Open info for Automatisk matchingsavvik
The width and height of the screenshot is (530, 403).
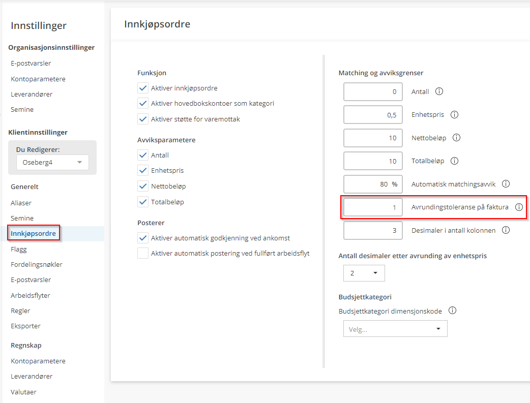tap(506, 184)
